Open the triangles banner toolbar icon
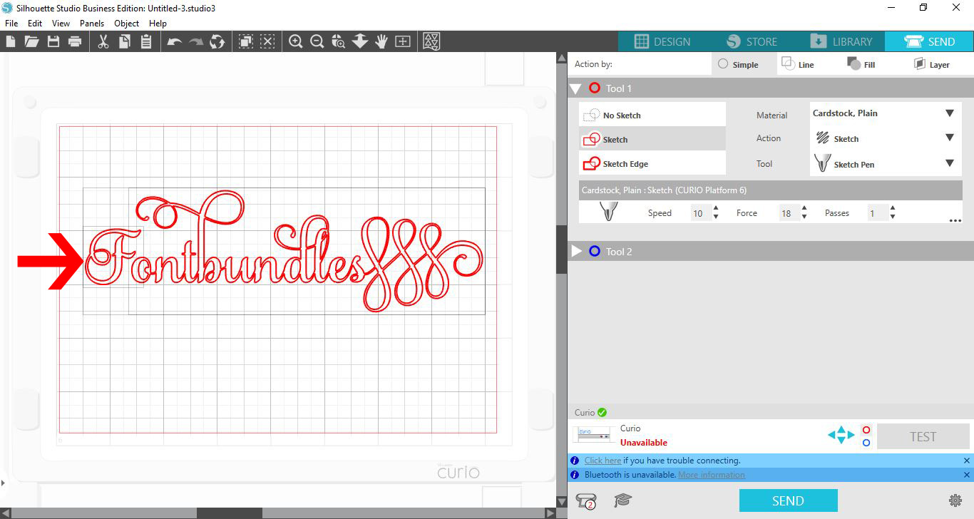Screen dimensions: 974x519 click(x=431, y=41)
